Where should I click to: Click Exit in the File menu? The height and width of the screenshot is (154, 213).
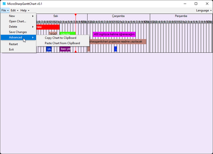coord(11,49)
